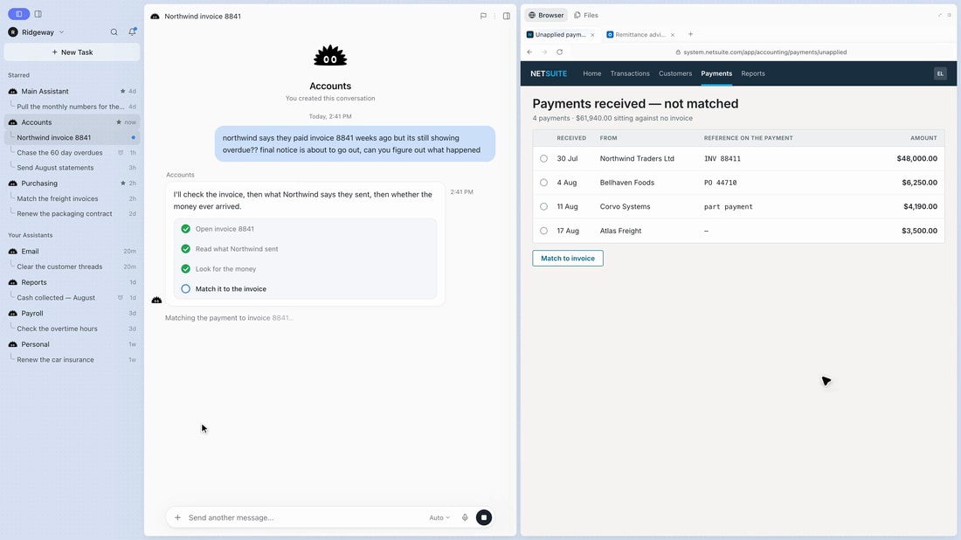Click the star next to Purchasing
Image resolution: width=961 pixels, height=540 pixels.
pyautogui.click(x=122, y=183)
